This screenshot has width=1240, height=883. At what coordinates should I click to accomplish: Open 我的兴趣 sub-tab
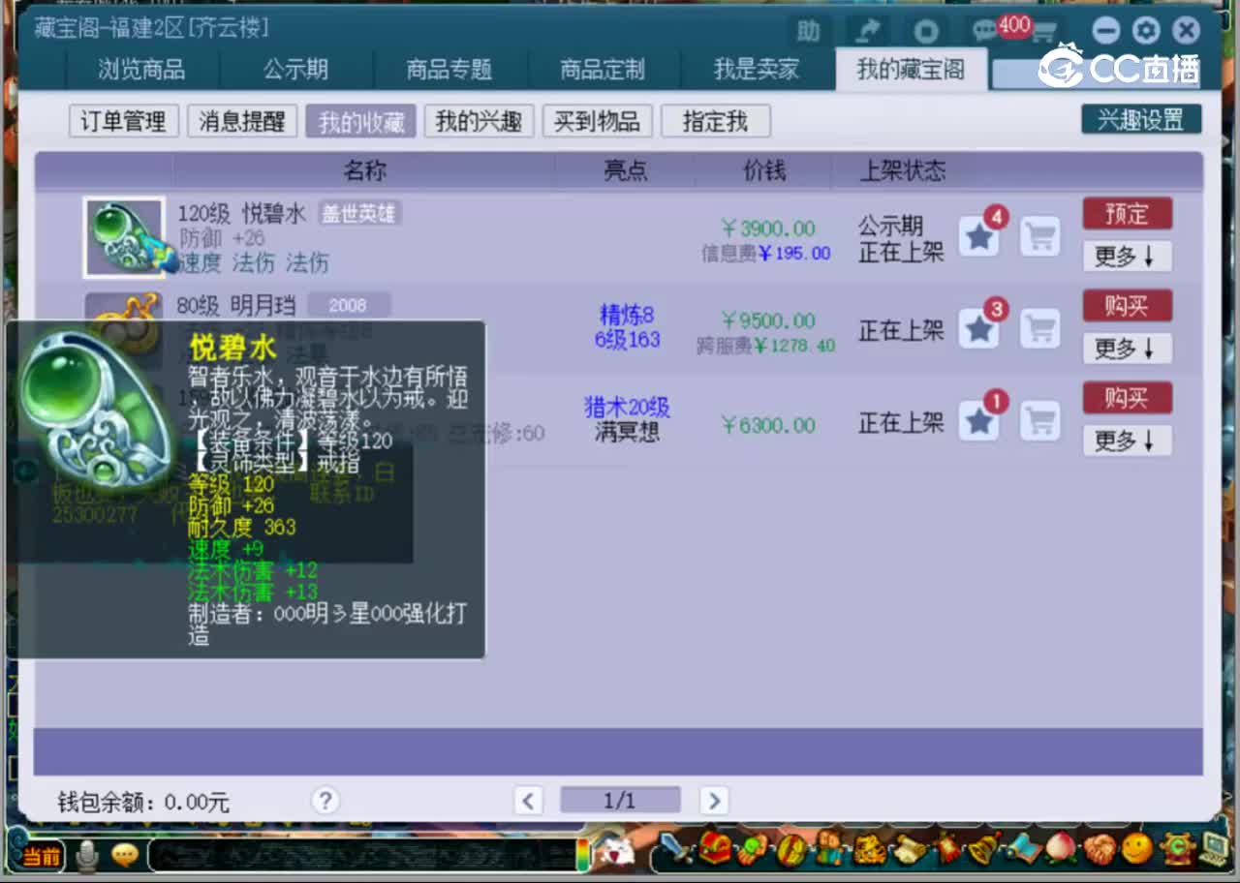[x=479, y=121]
